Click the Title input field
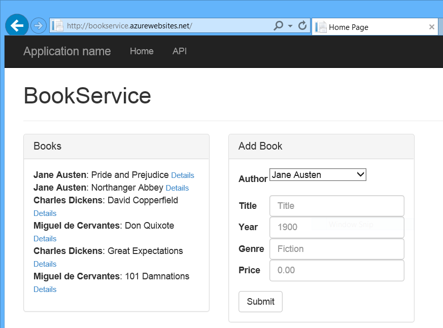 click(336, 206)
